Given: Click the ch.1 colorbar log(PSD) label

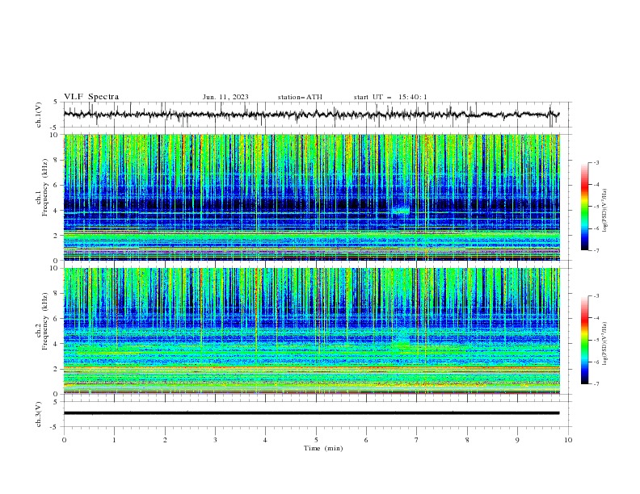Looking at the screenshot, I should 605,211.
